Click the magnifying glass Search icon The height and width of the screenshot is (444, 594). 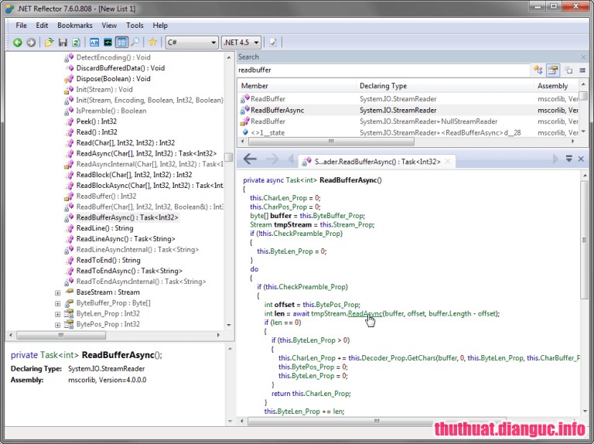(x=135, y=43)
